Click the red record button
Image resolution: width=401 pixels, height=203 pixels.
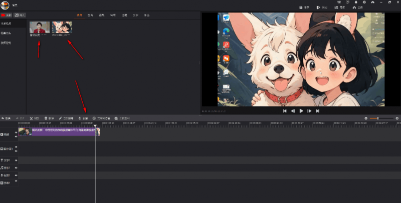(6, 15)
